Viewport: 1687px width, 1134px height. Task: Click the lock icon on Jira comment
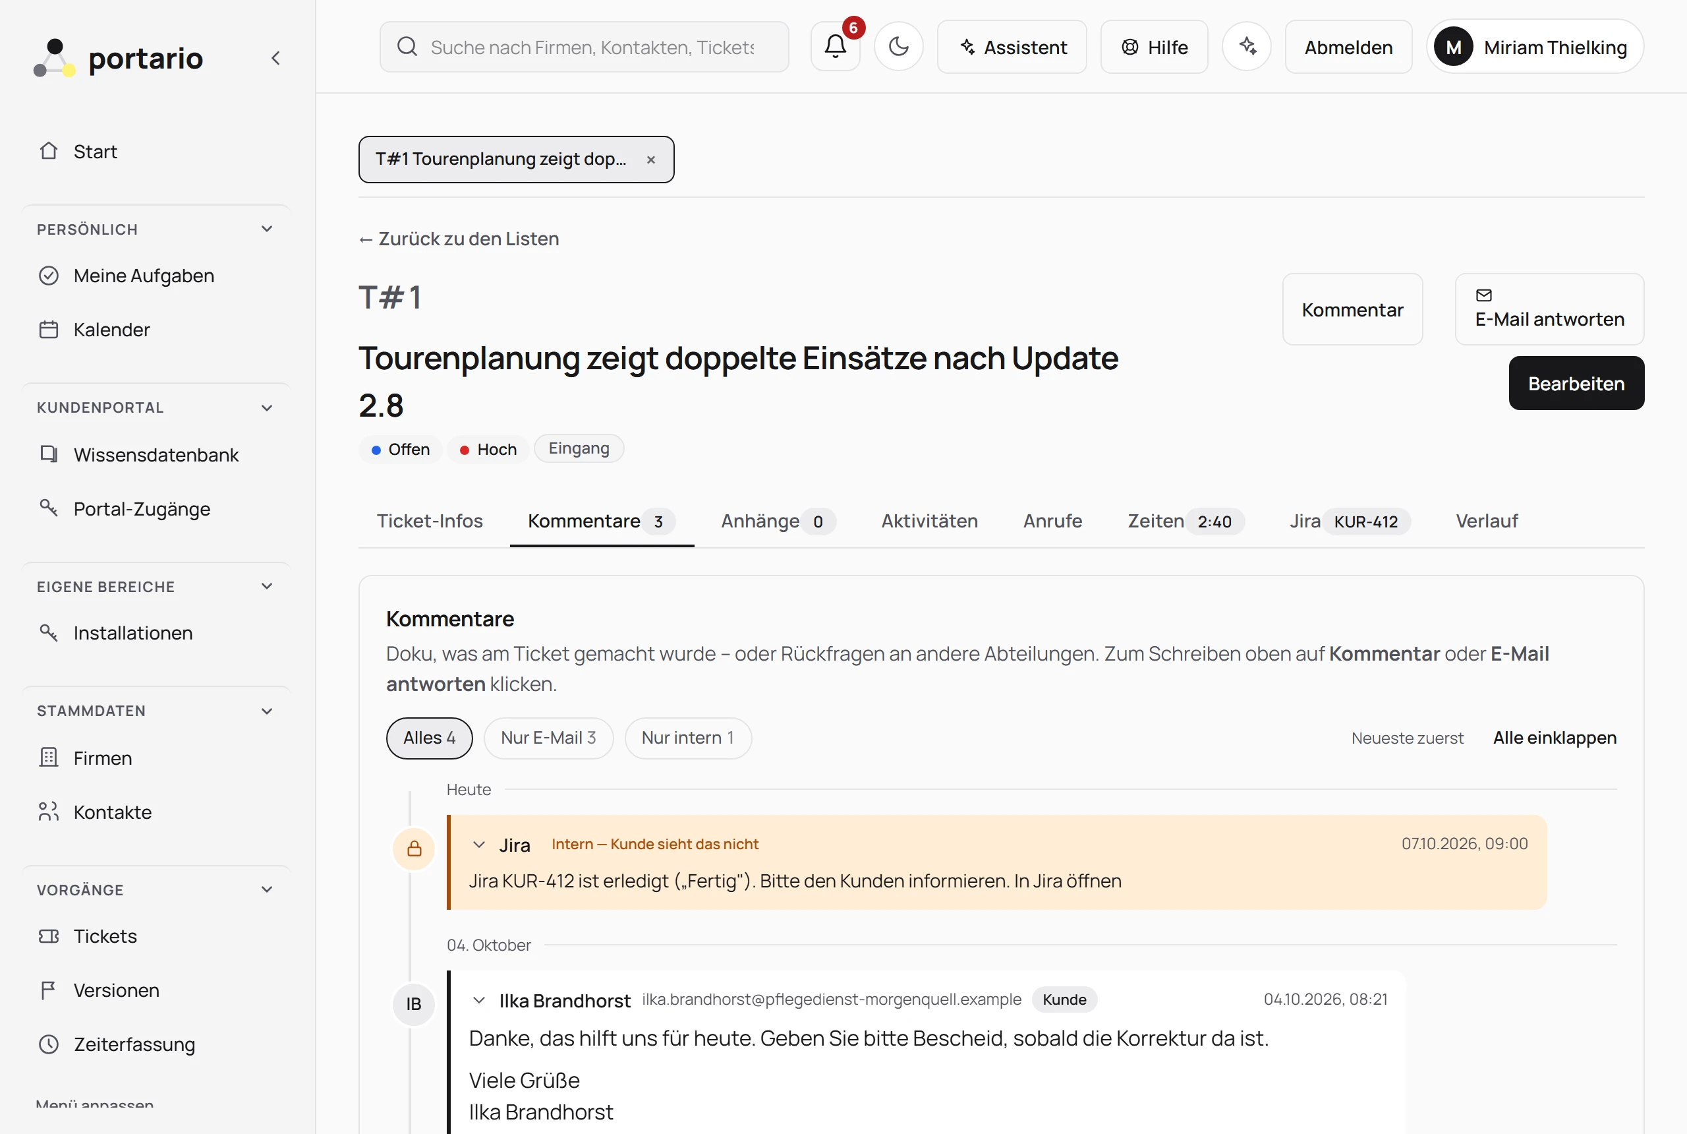[x=413, y=849]
